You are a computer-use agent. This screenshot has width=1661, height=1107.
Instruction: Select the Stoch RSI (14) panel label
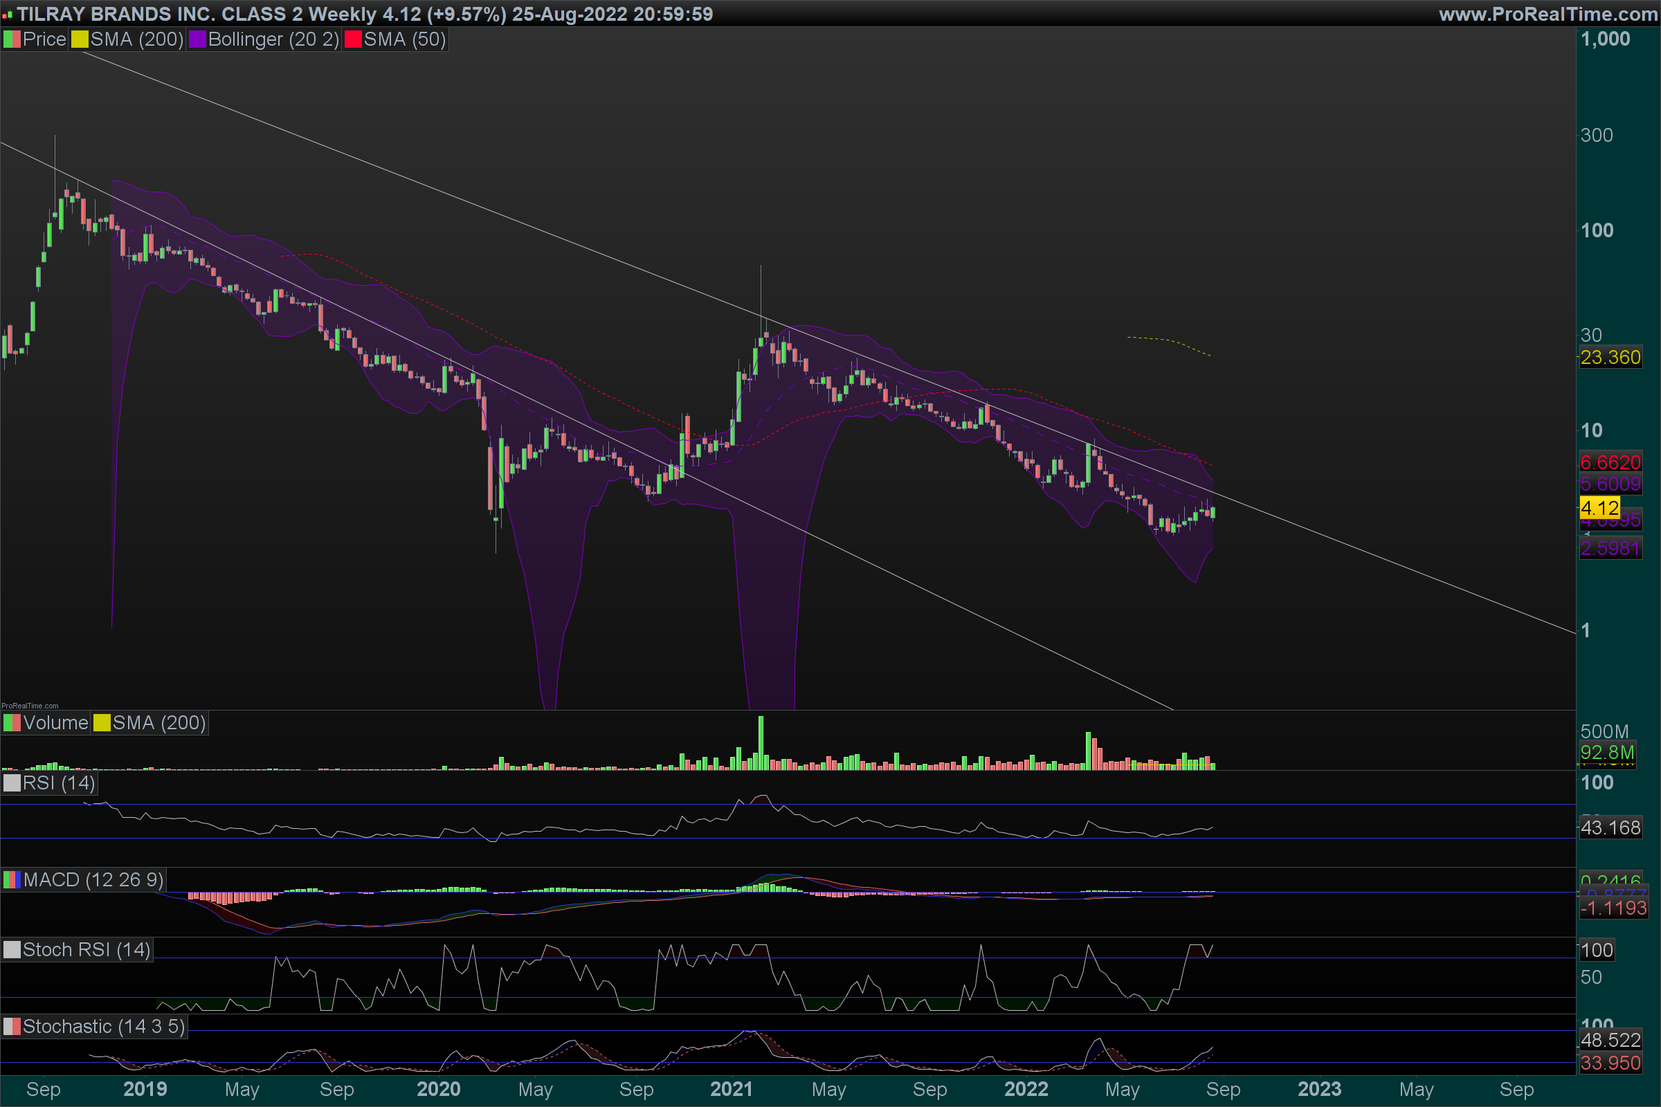click(86, 949)
